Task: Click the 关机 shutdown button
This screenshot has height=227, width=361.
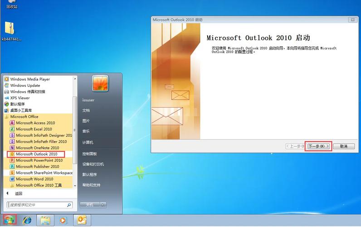Action: pos(90,205)
